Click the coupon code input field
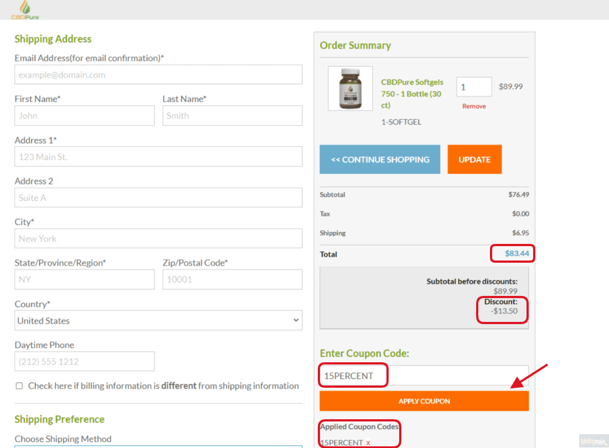The width and height of the screenshot is (609, 448). point(424,376)
